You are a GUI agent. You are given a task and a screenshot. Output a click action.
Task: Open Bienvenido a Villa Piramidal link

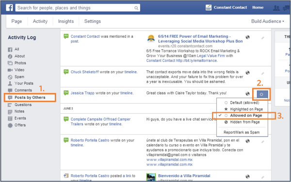coord(184,176)
